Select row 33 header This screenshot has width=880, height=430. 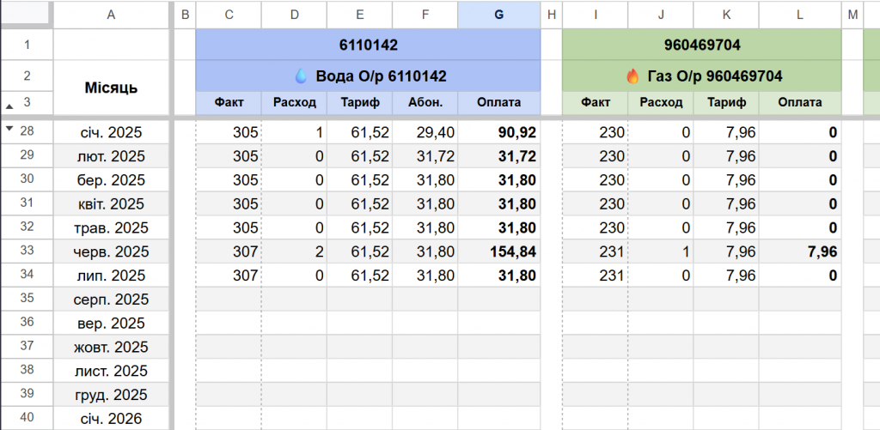coord(27,251)
